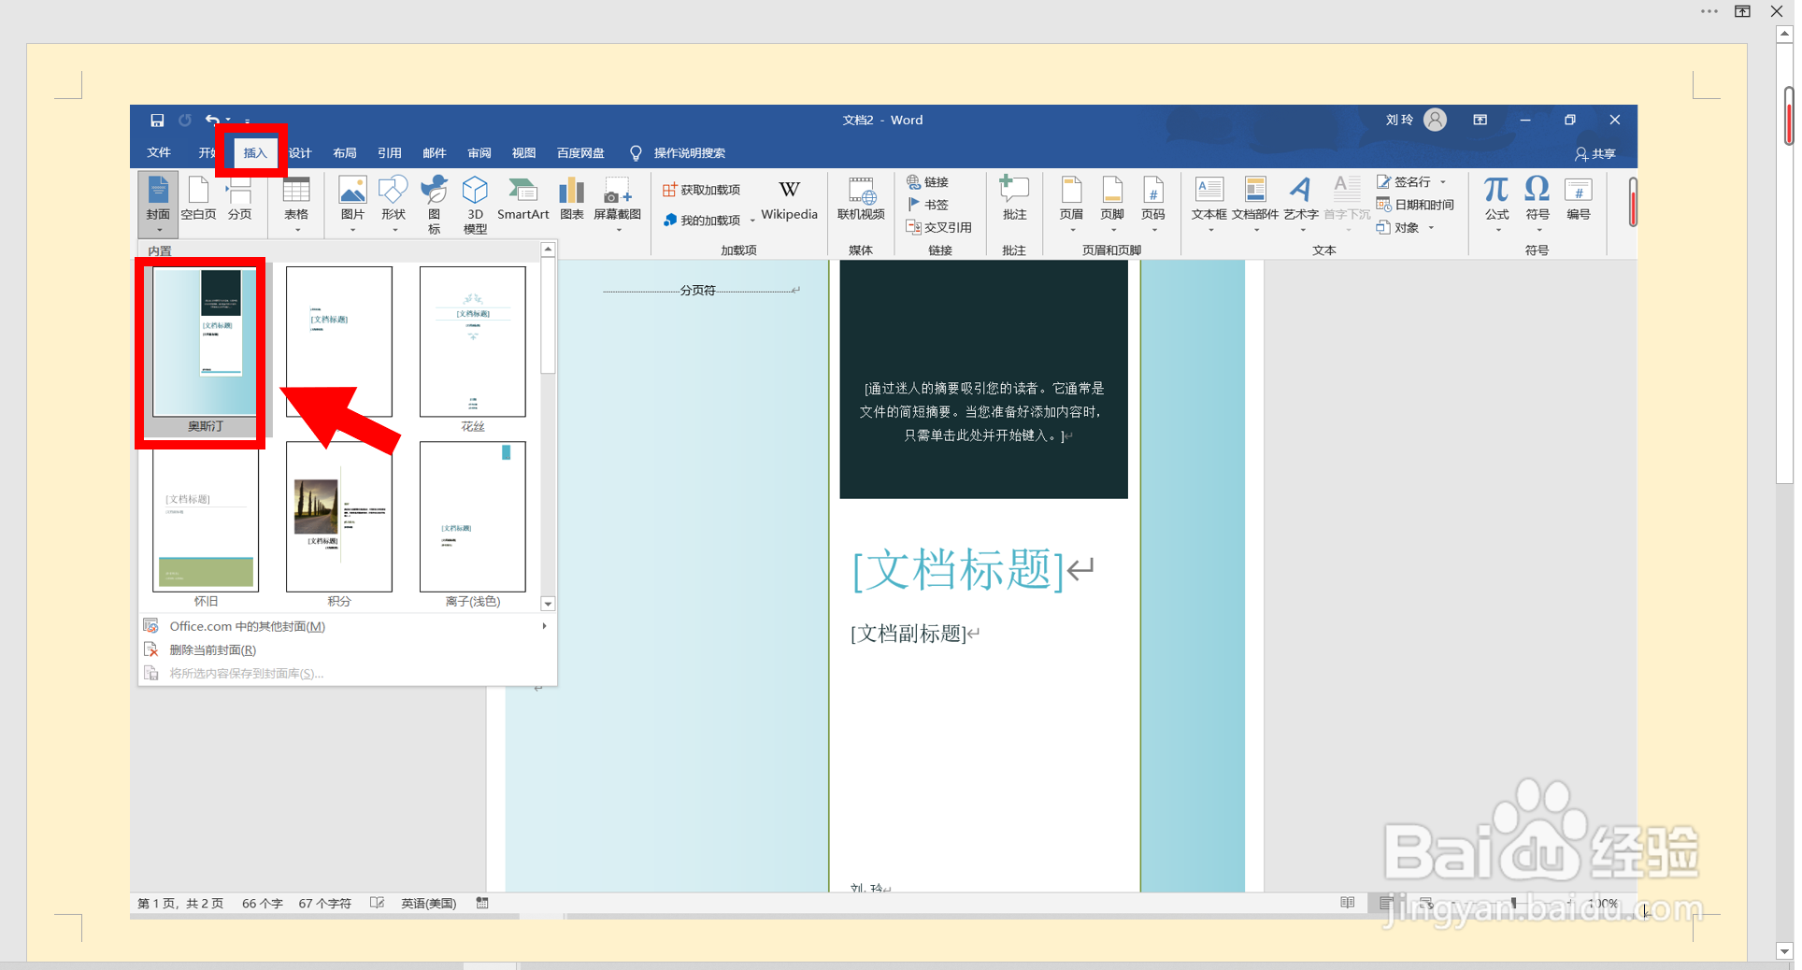Switch to the 布局 tab
The width and height of the screenshot is (1802, 970).
[x=345, y=152]
